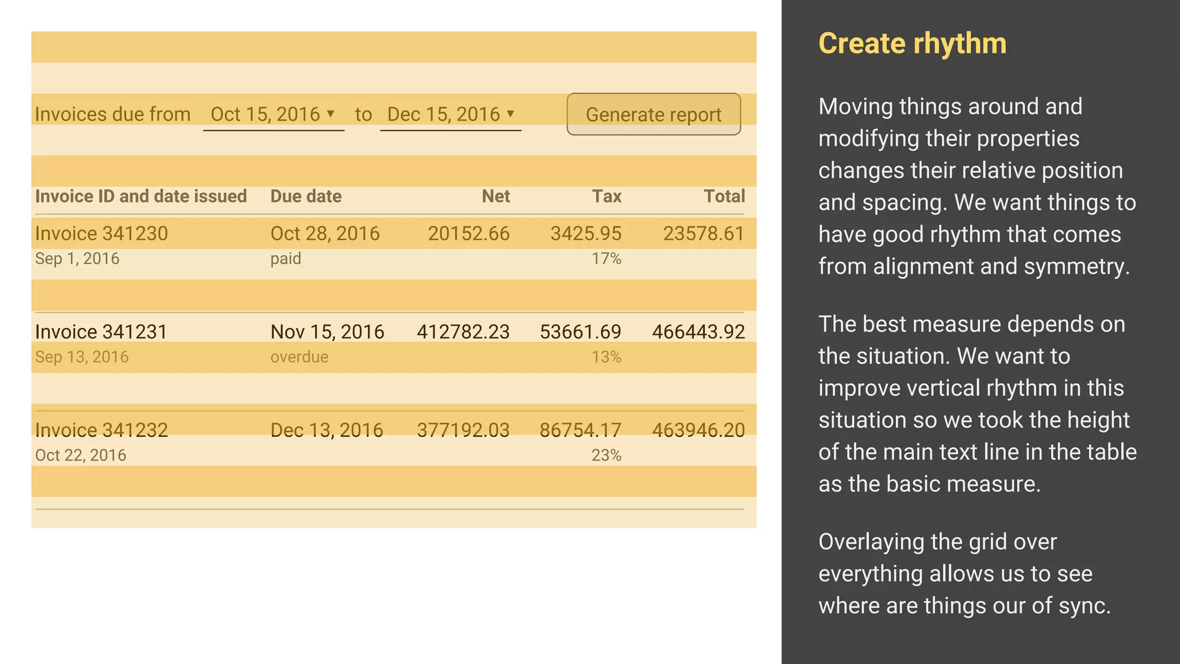
Task: Click the Tax column header
Action: coord(607,196)
